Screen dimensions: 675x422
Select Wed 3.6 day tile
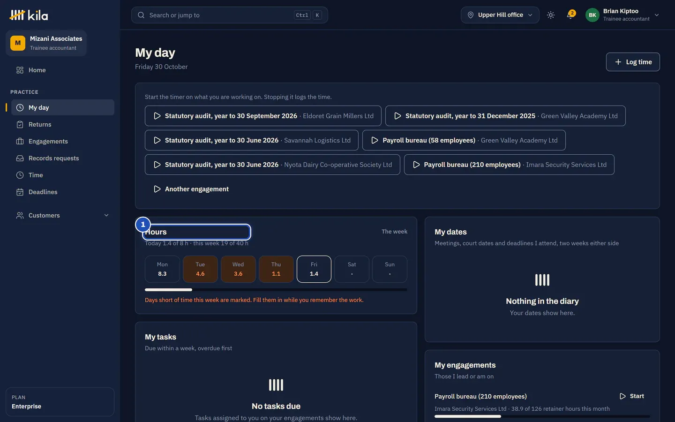coord(238,269)
